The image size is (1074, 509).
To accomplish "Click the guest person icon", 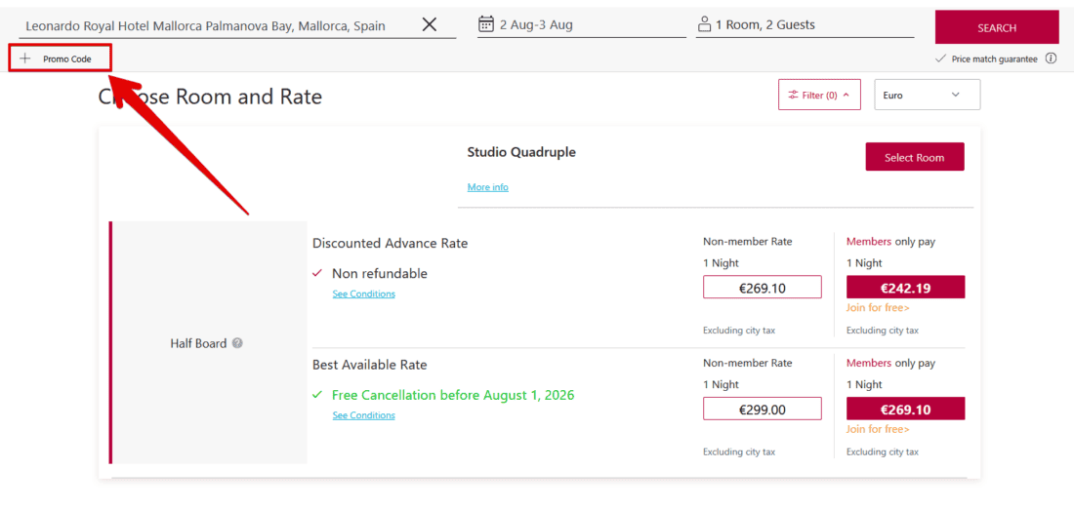I will (704, 24).
